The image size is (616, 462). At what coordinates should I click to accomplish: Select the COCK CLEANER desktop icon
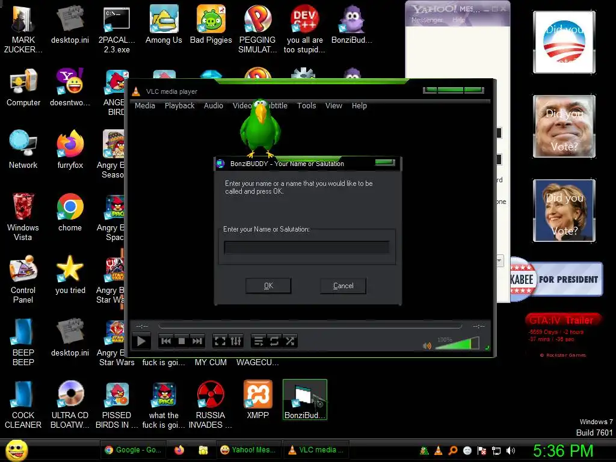click(x=23, y=405)
